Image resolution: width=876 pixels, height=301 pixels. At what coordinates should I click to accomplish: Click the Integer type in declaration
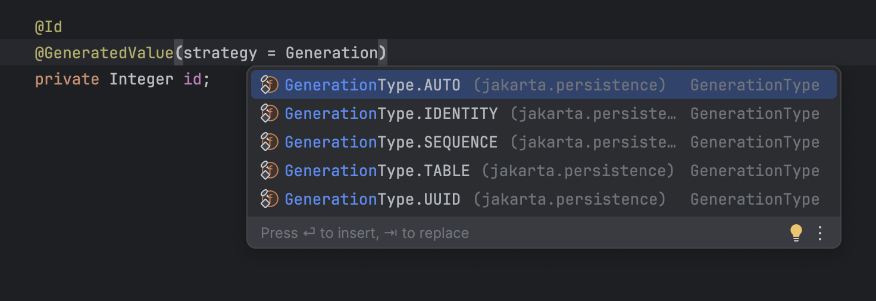141,79
